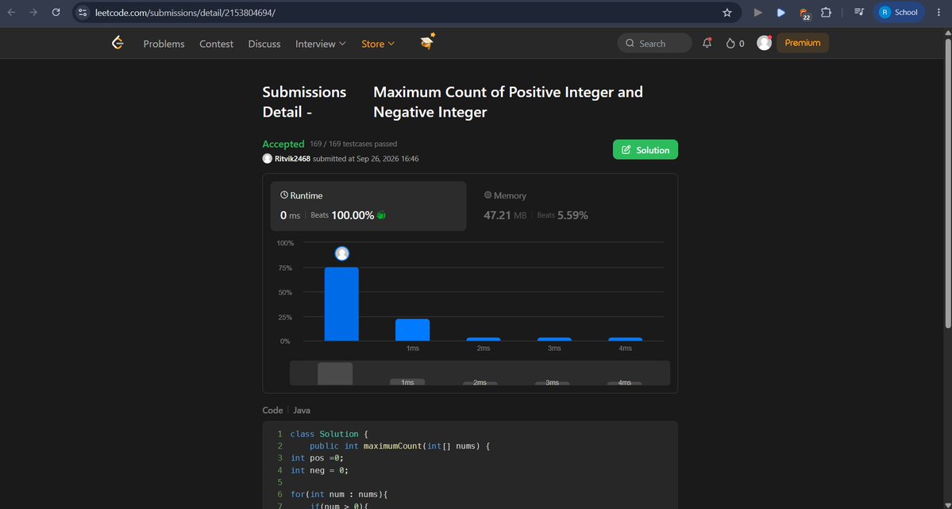Click the gray play-shaped extension icon
The height and width of the screenshot is (509, 952).
757,12
